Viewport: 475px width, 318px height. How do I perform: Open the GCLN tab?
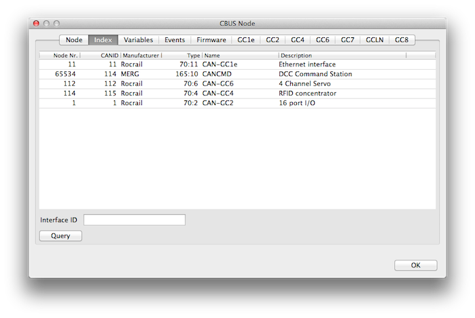click(x=374, y=40)
